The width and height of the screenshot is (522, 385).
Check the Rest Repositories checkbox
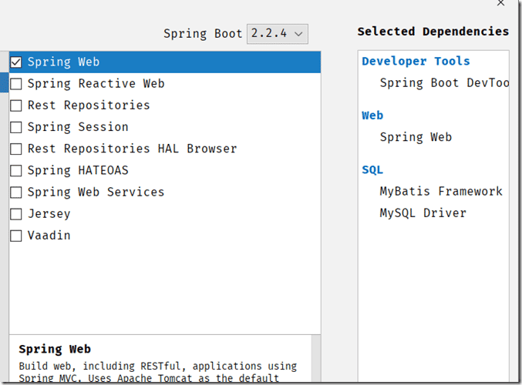[x=15, y=105]
